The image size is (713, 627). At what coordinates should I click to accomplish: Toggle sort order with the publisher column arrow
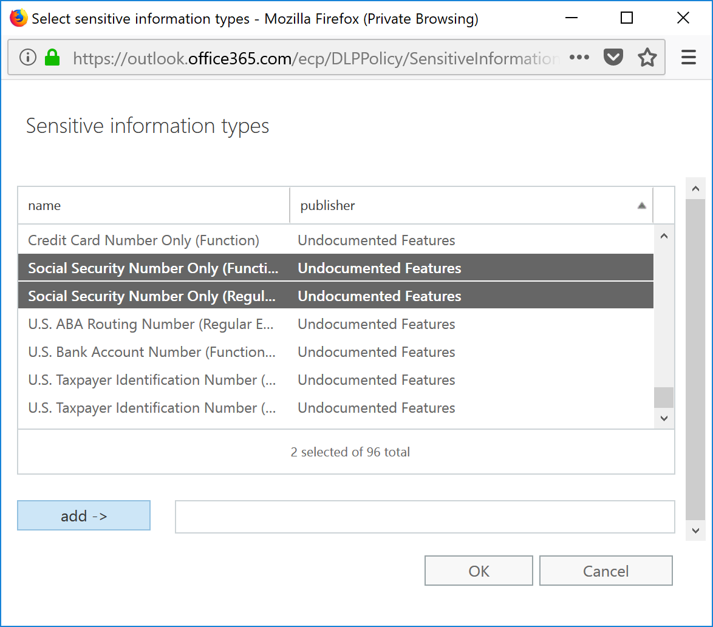coord(641,206)
